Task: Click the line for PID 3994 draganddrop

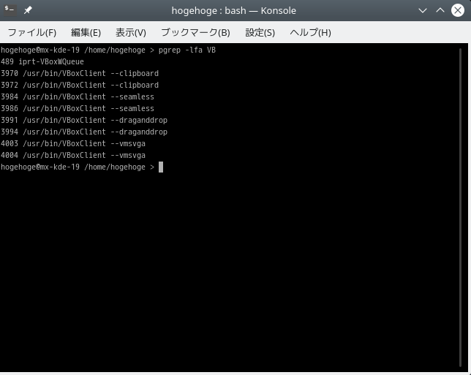Action: point(84,132)
